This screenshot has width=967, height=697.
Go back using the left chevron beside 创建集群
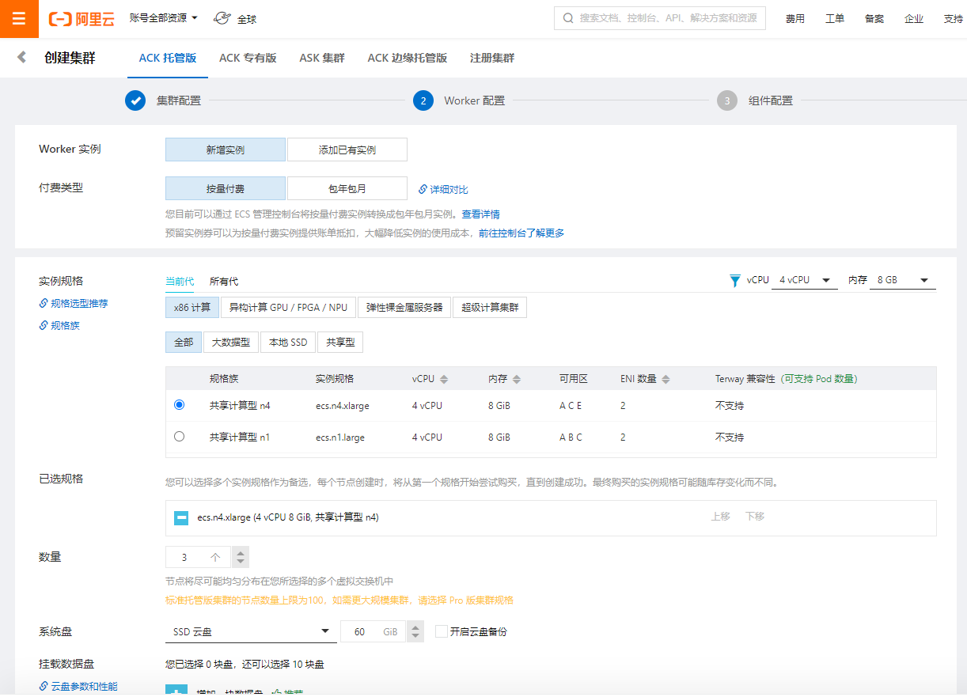(x=21, y=57)
